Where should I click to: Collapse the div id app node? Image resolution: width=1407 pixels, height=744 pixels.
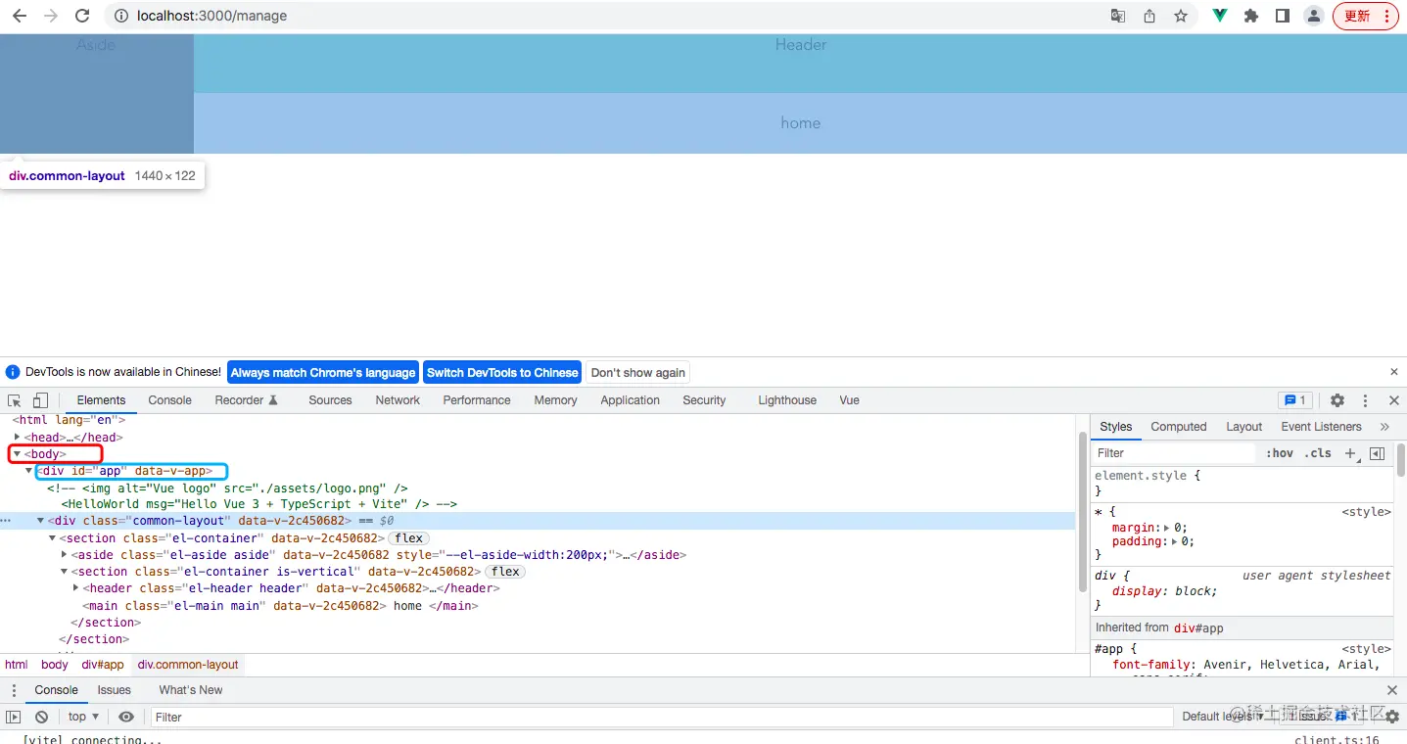29,471
